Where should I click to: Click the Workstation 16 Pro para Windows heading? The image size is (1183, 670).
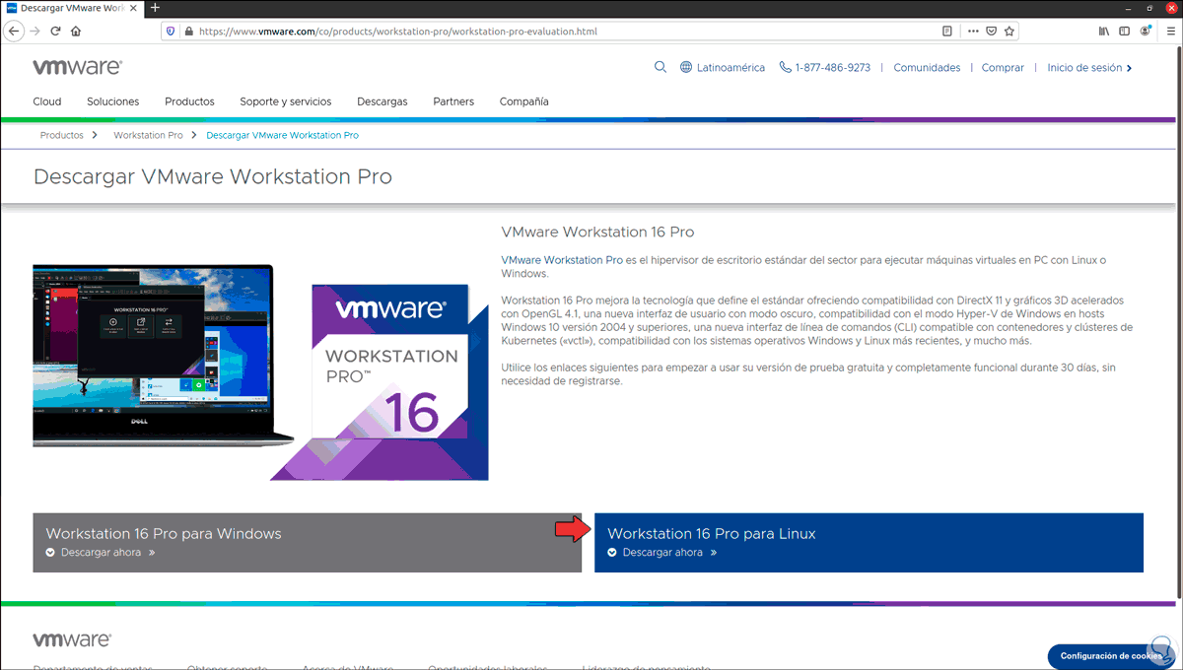click(x=164, y=534)
